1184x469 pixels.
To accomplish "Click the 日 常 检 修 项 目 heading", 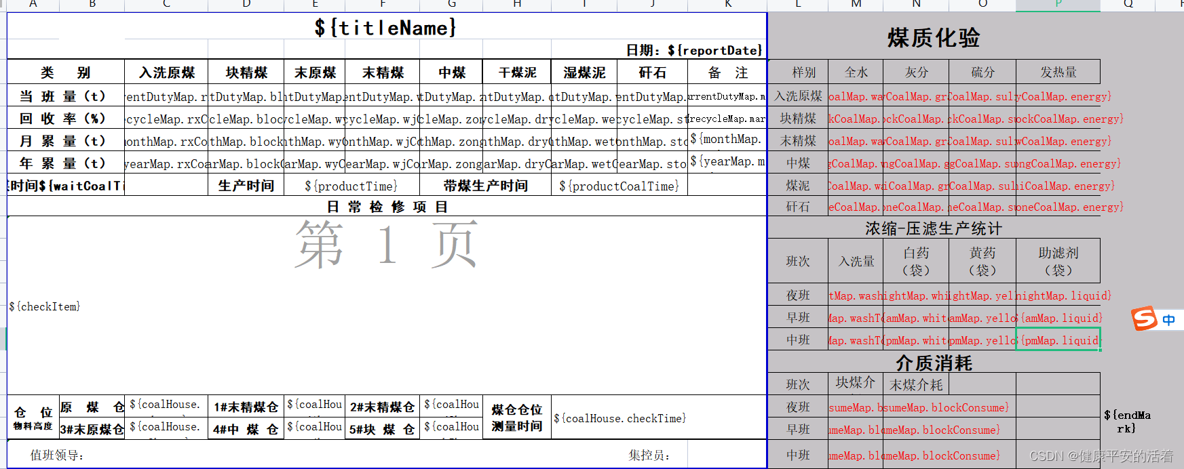I will 387,207.
